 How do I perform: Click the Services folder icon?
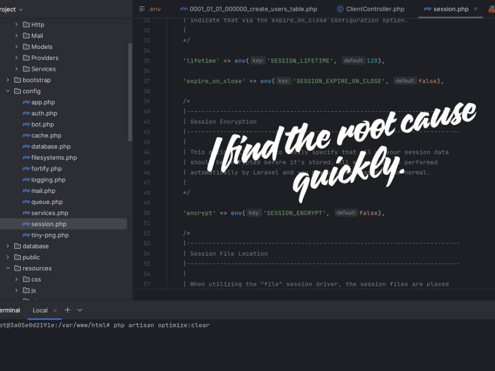click(26, 69)
